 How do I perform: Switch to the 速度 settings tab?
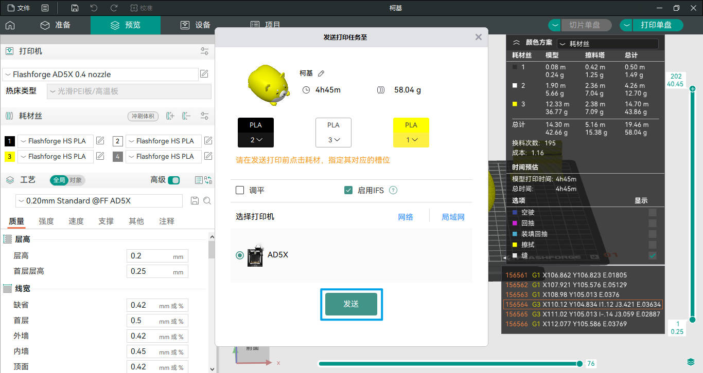click(76, 221)
